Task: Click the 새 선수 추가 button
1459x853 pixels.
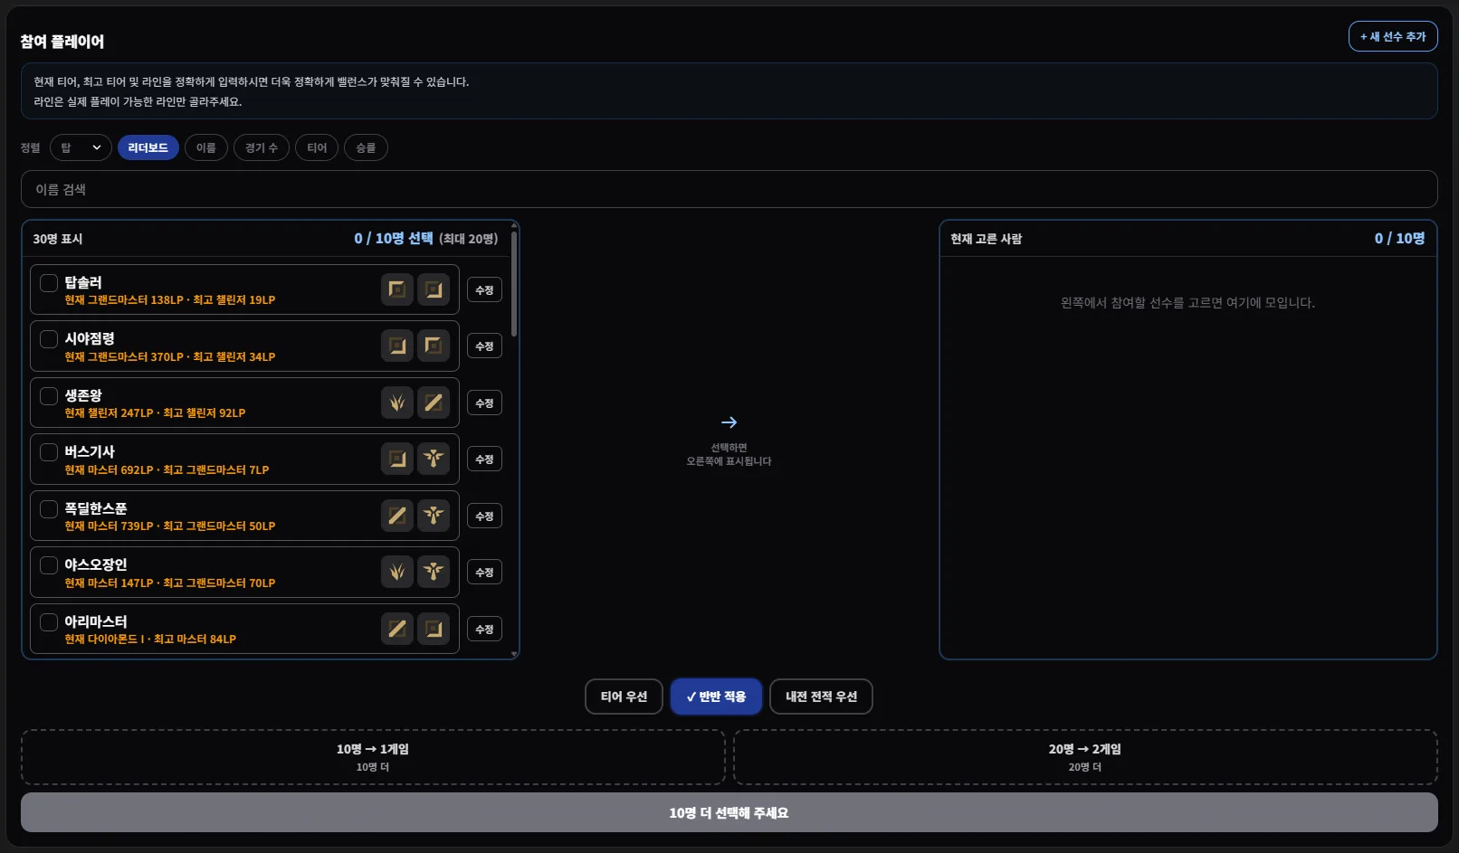Action: tap(1393, 36)
